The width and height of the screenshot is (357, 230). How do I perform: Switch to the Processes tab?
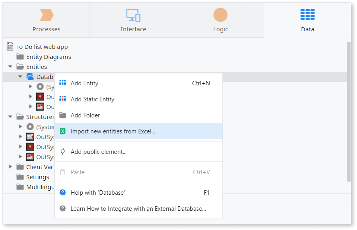coord(46,19)
